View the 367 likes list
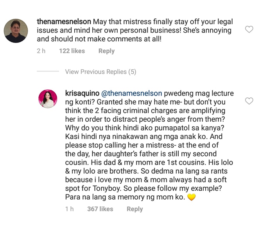The width and height of the screenshot is (258, 234). tap(100, 209)
